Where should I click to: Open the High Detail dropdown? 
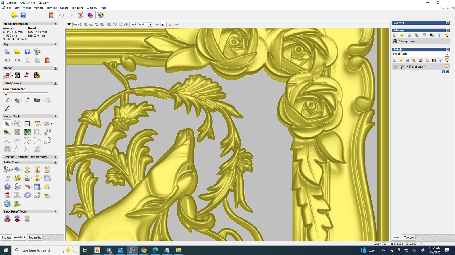pyautogui.click(x=150, y=25)
